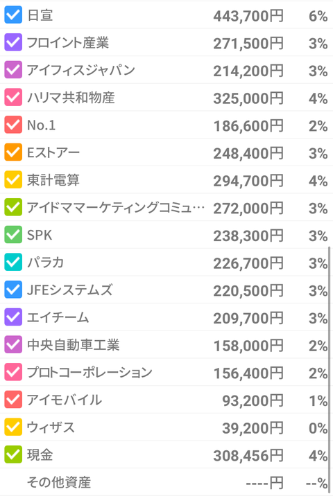Select the 443,700円 amount for 日宣

coord(248,16)
